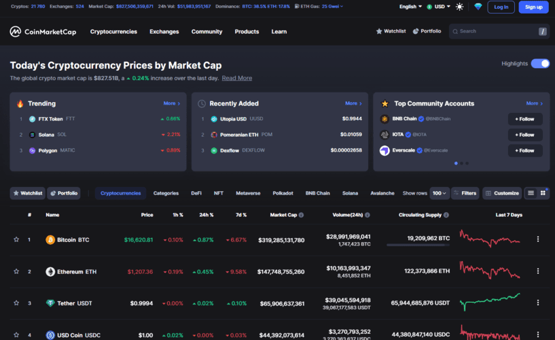The image size is (555, 340).
Task: Open Watchlist star in header
Action: (x=391, y=31)
